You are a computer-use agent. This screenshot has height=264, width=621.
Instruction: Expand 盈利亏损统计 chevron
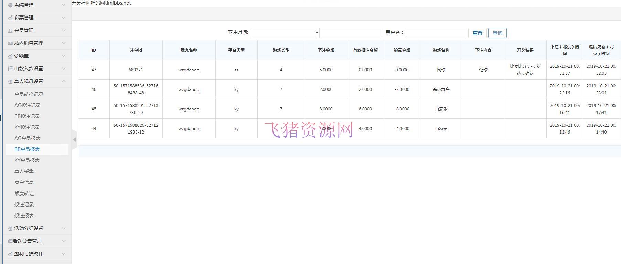[x=64, y=254]
